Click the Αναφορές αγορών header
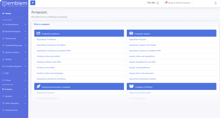220x118 pixels. coord(172,33)
